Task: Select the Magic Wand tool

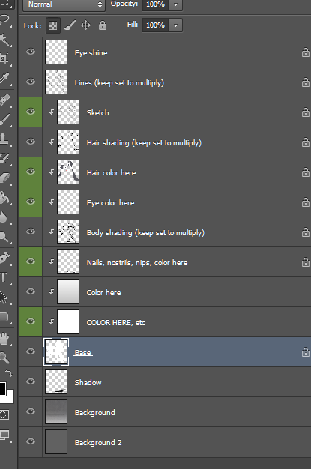Action: click(4, 40)
